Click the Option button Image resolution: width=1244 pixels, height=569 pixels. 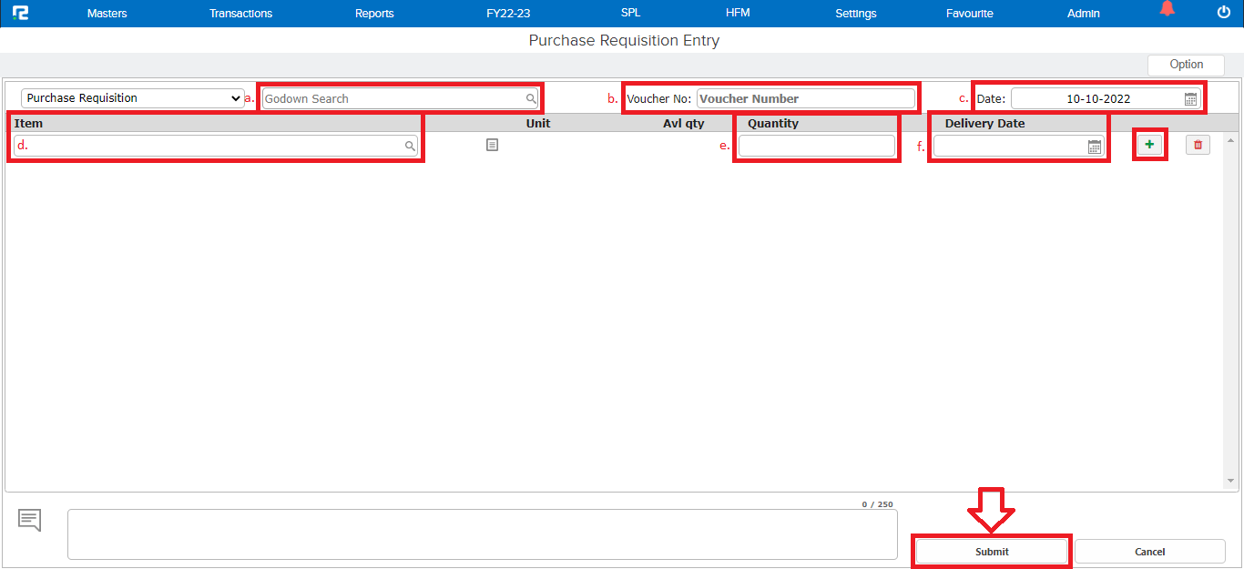1186,65
